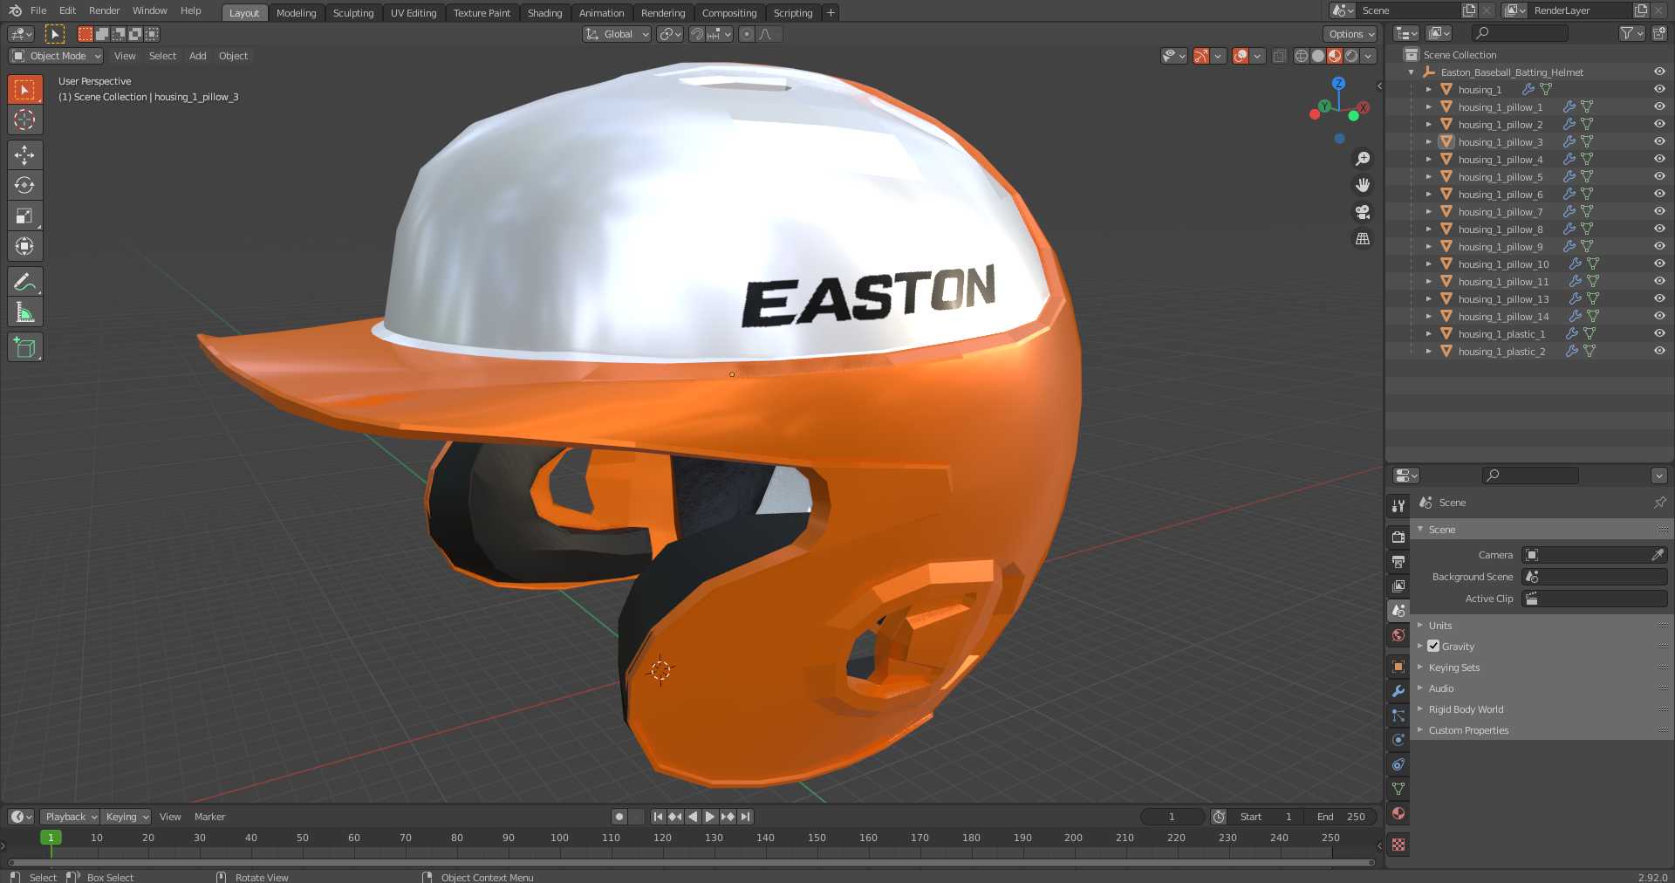This screenshot has width=1675, height=883.
Task: Click the outliner search field
Action: (x=1520, y=33)
